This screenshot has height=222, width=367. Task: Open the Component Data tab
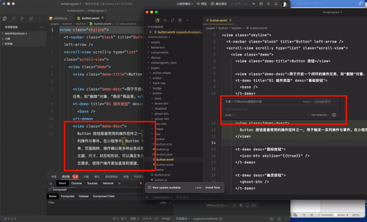[104, 196]
